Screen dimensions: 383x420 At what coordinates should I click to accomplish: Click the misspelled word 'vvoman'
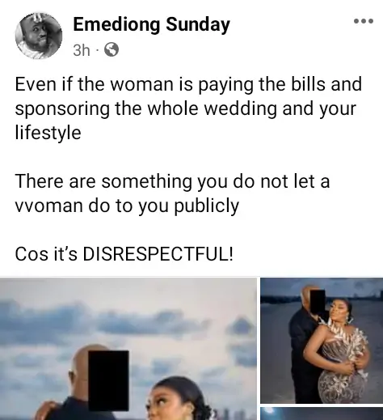click(x=48, y=206)
